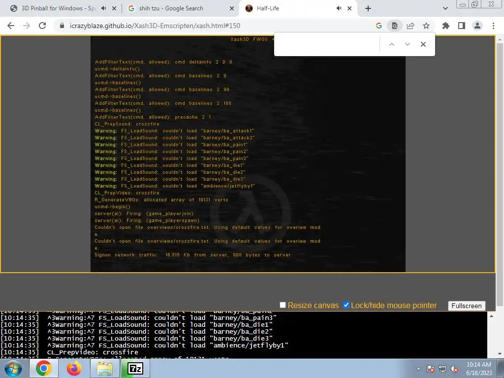Open the Google icon in the address bar
Screen dimensions: 504x378
pos(378,26)
